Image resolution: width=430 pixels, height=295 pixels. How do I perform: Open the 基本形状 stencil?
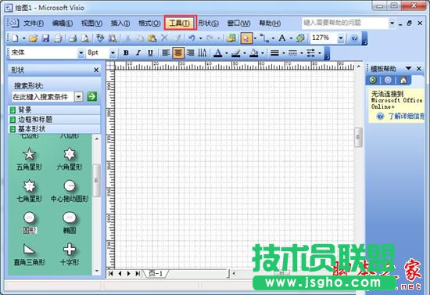[54, 129]
